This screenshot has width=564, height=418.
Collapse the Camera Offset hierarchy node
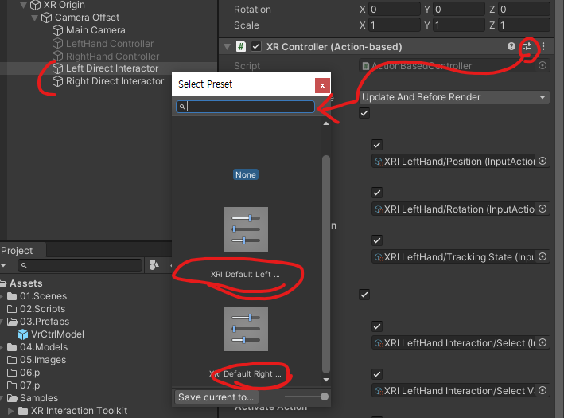coord(34,18)
